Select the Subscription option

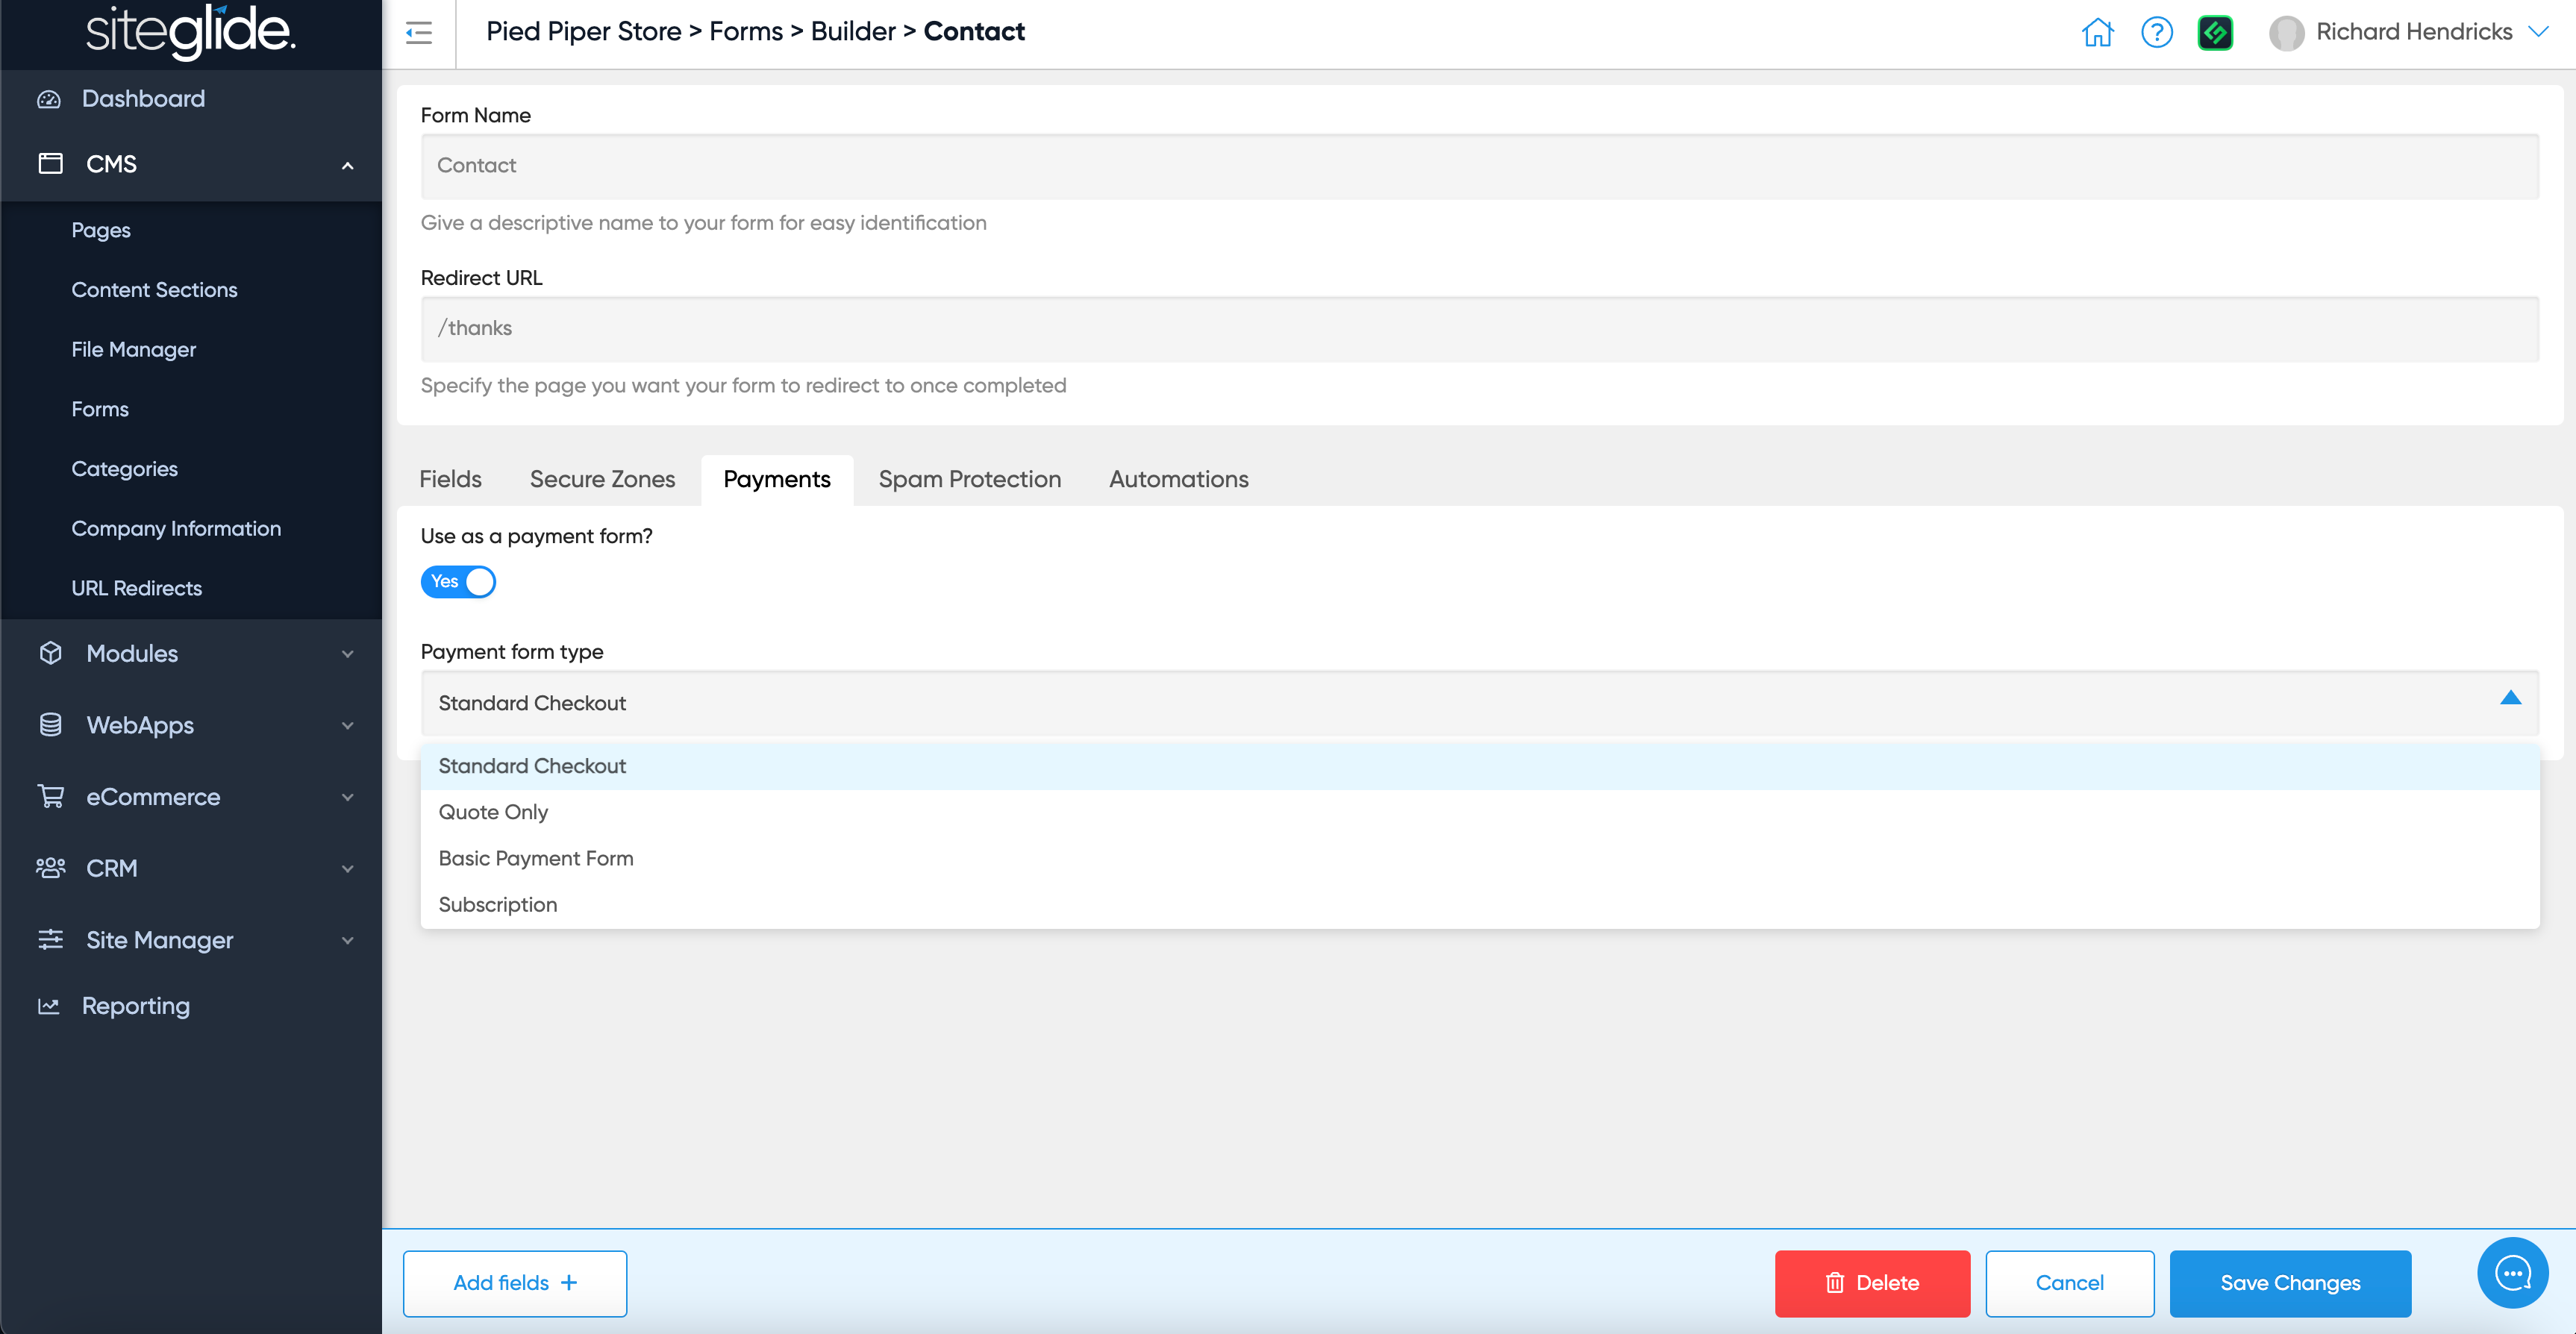click(x=498, y=904)
